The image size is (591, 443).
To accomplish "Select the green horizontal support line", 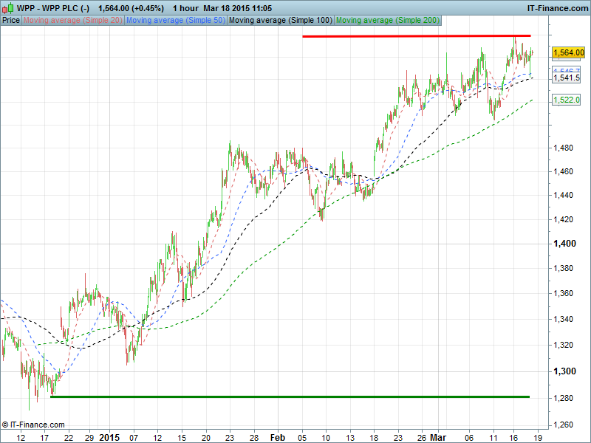I will tap(290, 396).
